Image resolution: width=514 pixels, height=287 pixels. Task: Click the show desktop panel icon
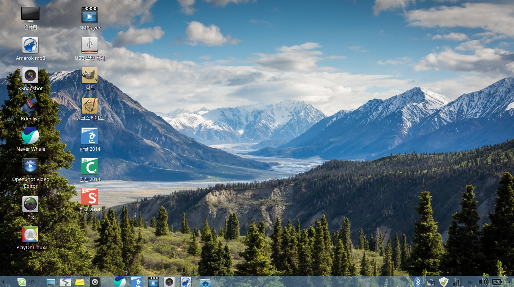point(51,282)
